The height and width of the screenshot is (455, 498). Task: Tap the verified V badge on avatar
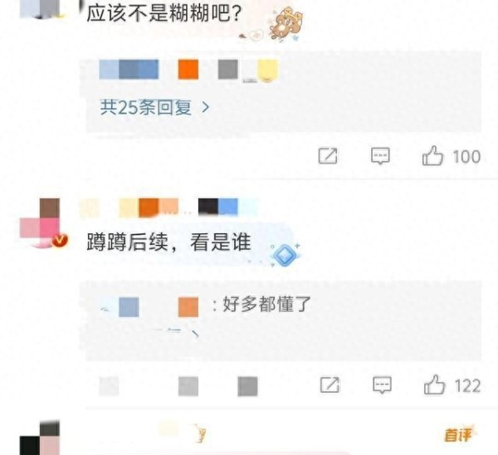(x=60, y=240)
